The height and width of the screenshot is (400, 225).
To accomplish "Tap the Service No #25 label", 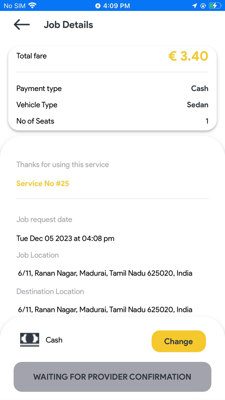I will [x=42, y=183].
